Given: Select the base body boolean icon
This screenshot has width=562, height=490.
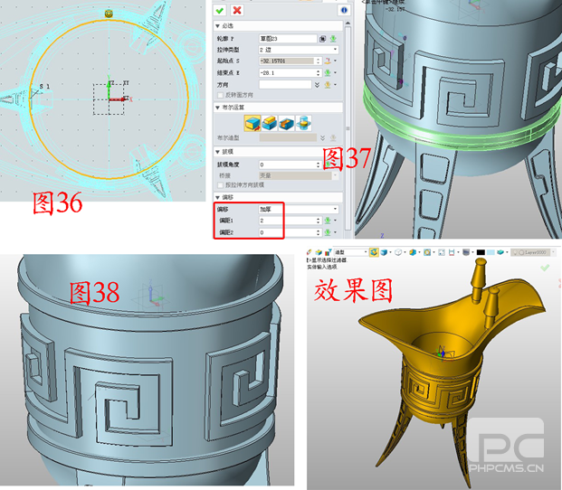Looking at the screenshot, I should (x=253, y=121).
